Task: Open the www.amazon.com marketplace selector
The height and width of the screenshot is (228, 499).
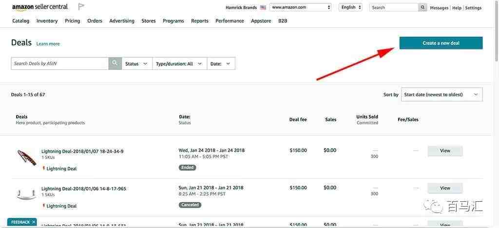Action: tap(300, 7)
